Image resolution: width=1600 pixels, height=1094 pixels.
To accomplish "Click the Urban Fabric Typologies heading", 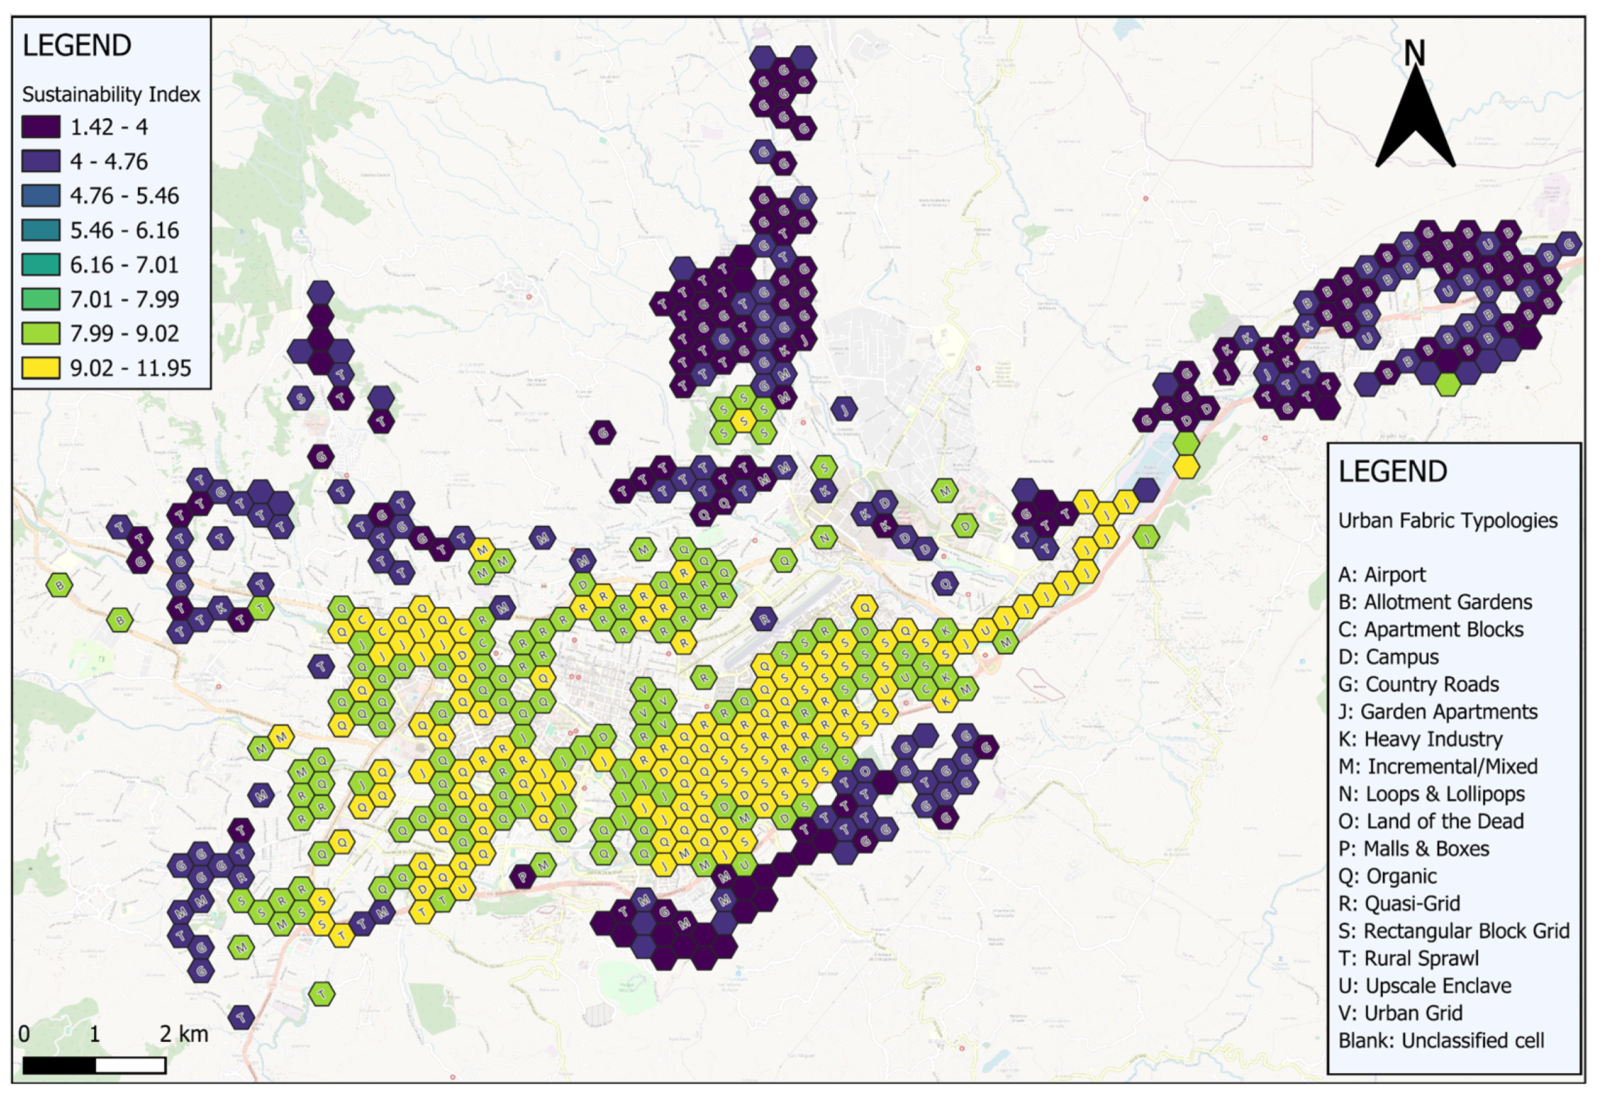I will (x=1448, y=521).
